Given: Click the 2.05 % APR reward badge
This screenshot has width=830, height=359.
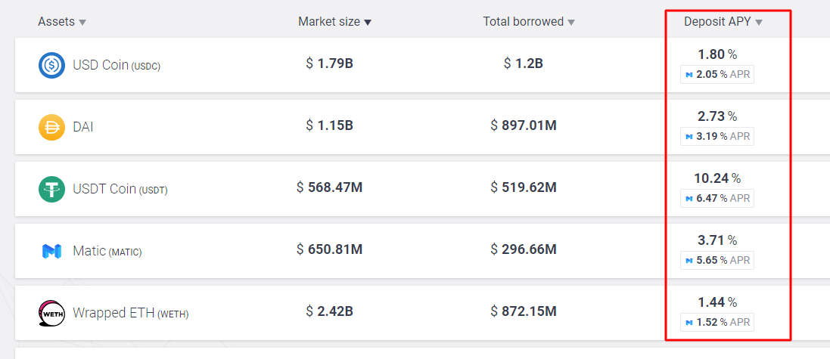Looking at the screenshot, I should point(717,75).
